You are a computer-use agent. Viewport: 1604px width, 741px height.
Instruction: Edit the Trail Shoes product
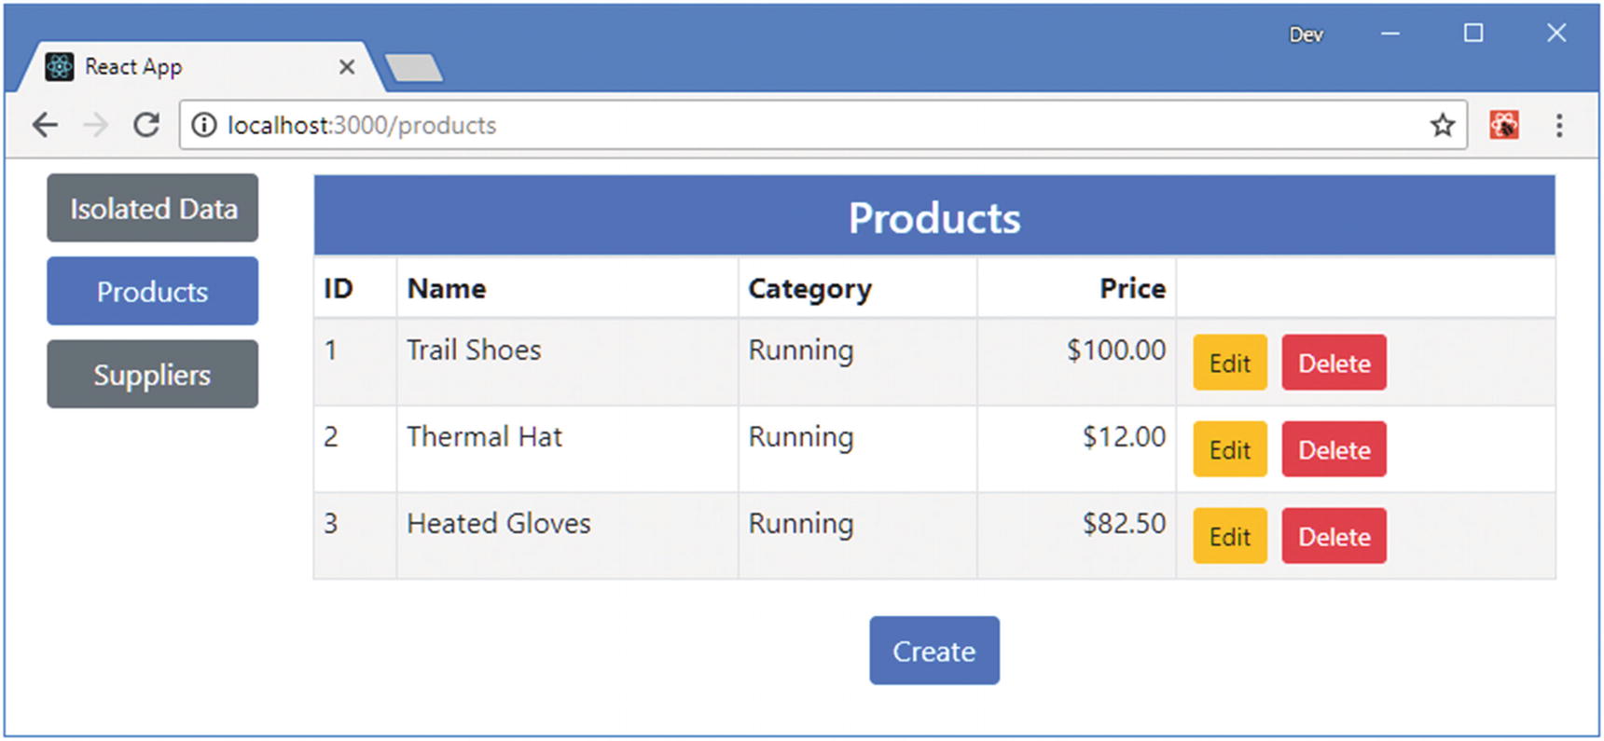(x=1229, y=363)
